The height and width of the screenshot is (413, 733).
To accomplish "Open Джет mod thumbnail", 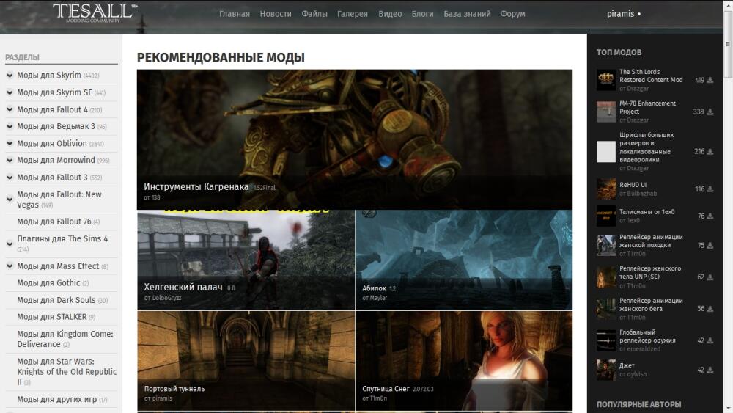I will pos(606,370).
